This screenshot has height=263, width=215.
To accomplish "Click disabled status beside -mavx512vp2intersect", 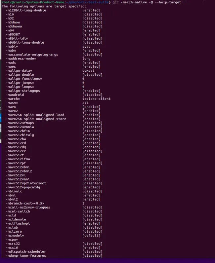I will [92, 183].
